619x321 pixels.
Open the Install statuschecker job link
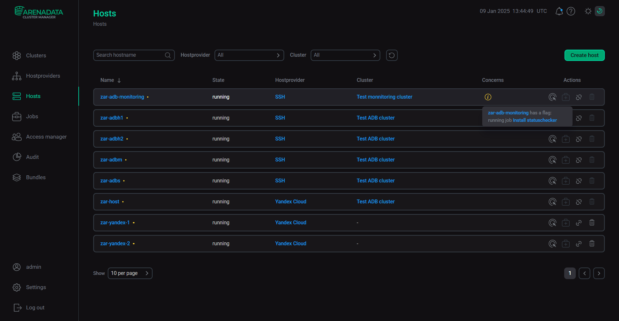click(535, 120)
